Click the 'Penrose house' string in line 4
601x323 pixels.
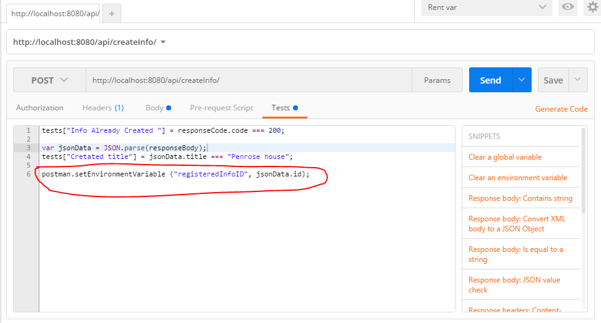pos(258,157)
